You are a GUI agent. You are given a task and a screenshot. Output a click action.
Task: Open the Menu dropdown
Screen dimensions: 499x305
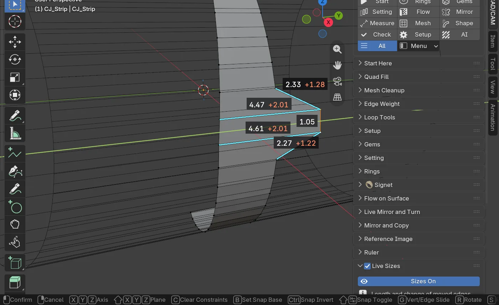(418, 46)
